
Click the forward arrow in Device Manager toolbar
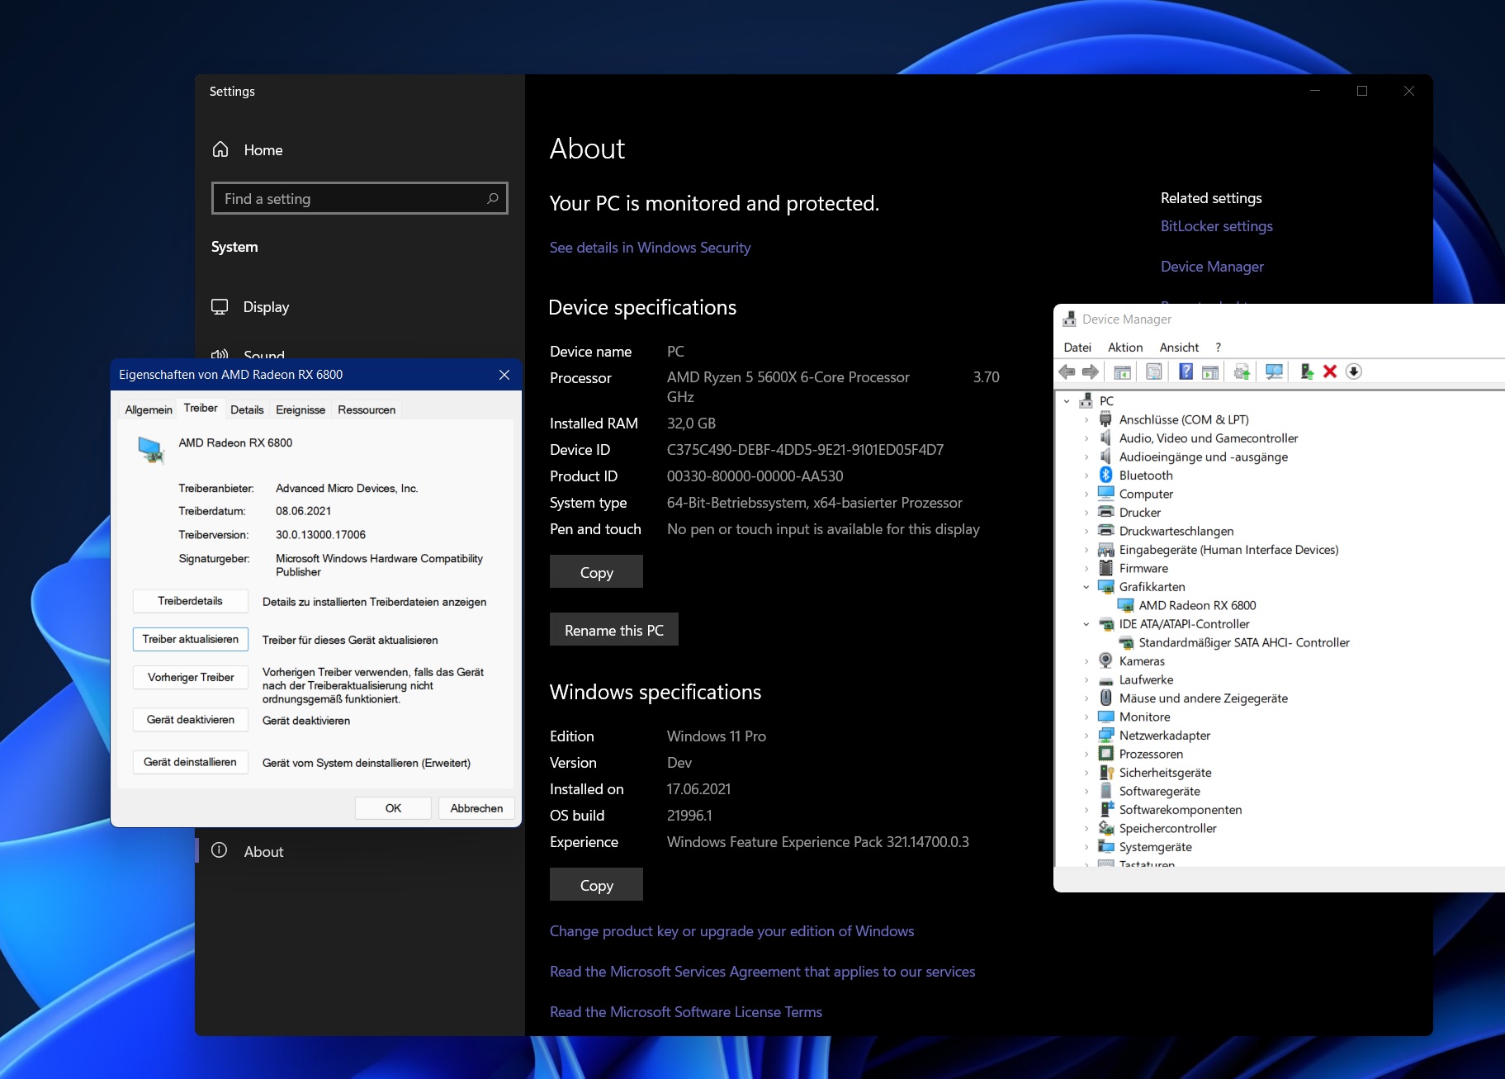[x=1091, y=371]
